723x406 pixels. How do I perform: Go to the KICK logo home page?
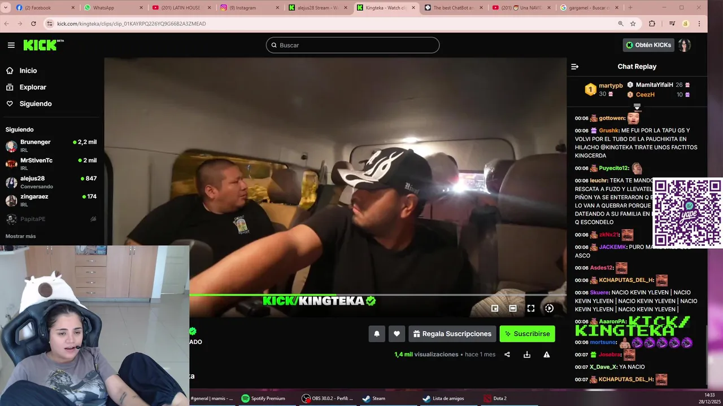click(x=43, y=45)
